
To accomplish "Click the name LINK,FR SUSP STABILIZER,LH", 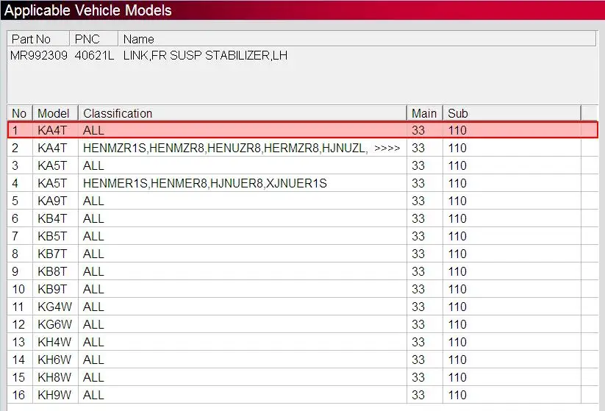I will (205, 55).
